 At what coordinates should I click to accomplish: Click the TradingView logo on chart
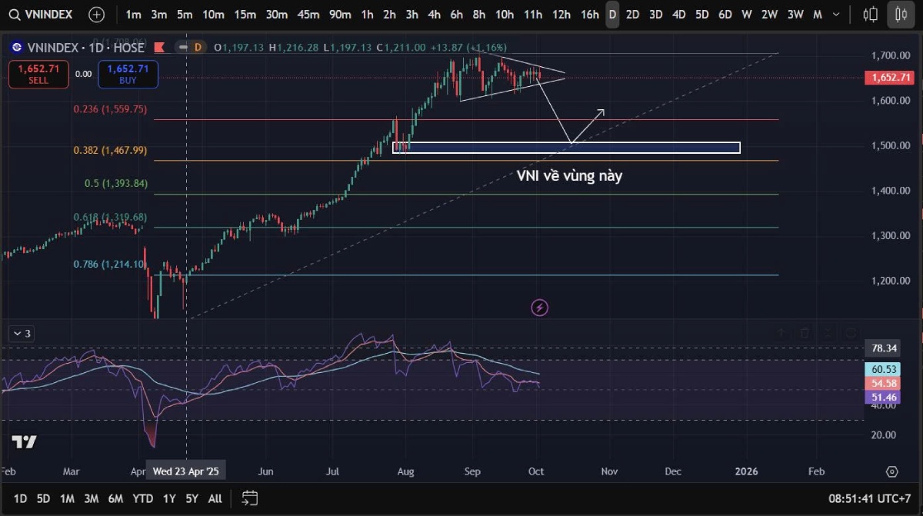tap(24, 442)
